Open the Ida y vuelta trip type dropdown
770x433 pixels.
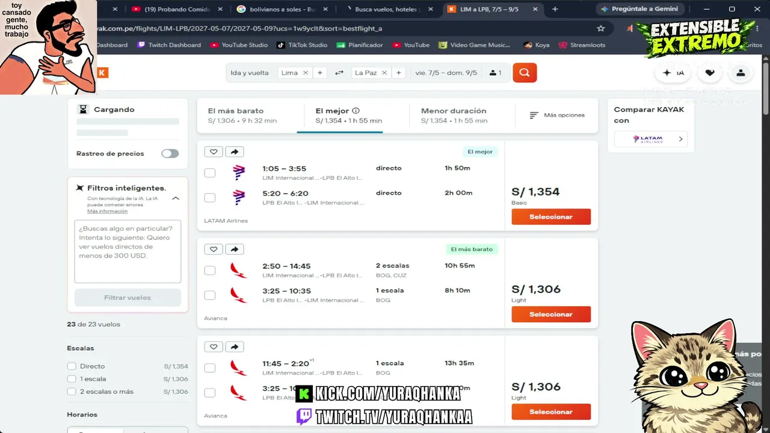pyautogui.click(x=250, y=73)
